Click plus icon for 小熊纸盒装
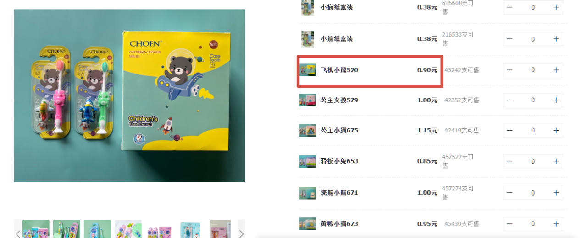This screenshot has width=587, height=238. (x=556, y=39)
